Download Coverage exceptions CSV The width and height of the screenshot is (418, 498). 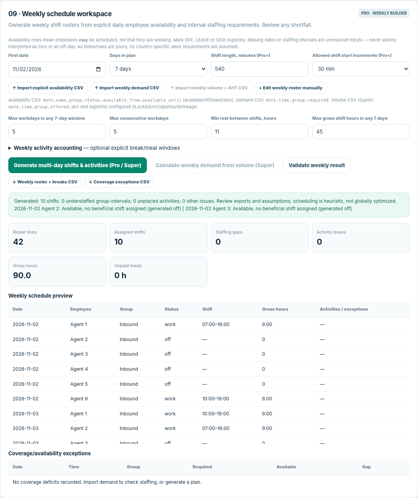[x=119, y=182]
